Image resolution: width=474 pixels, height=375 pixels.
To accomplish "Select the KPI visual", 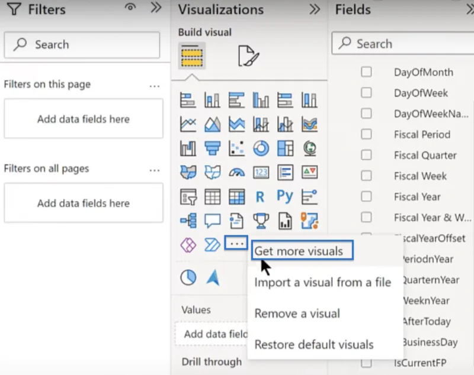I will 309,173.
